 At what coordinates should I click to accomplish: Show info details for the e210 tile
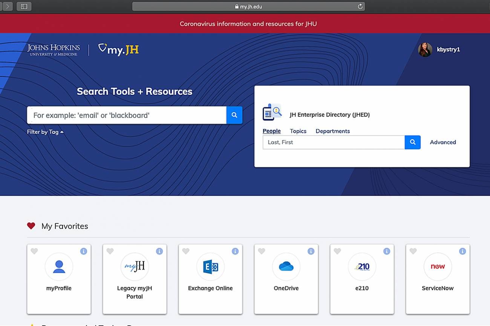coord(387,251)
